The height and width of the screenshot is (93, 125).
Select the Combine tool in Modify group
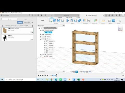(79, 20)
